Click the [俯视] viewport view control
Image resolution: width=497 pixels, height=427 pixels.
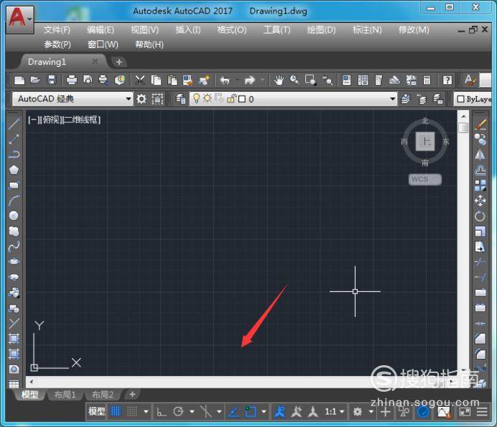click(x=50, y=120)
